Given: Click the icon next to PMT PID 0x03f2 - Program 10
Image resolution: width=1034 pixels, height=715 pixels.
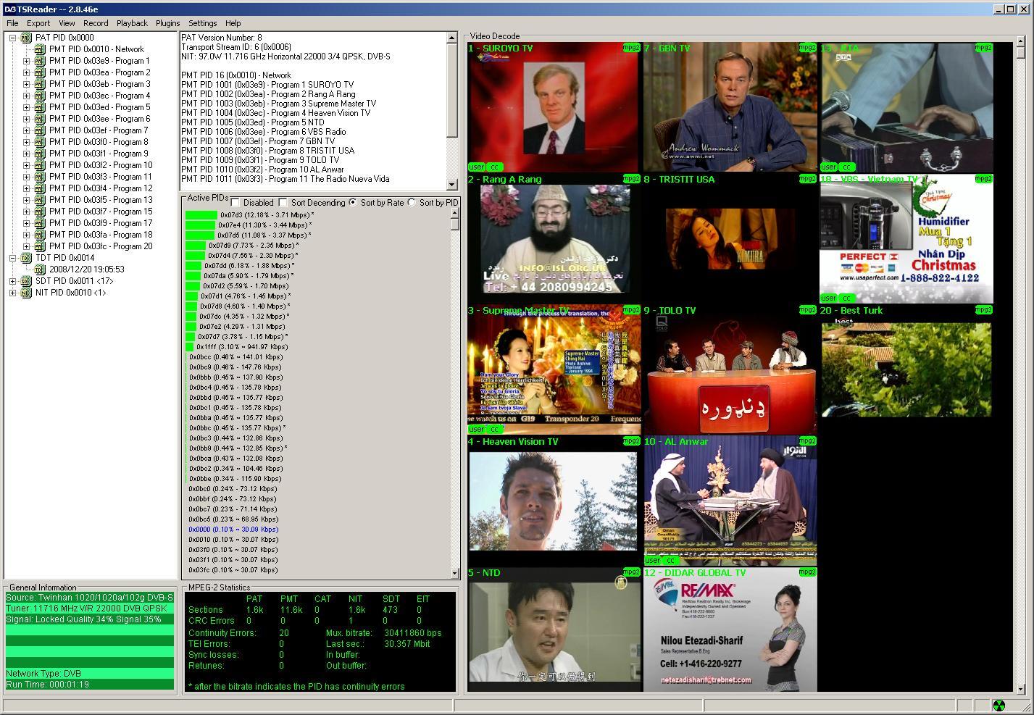Looking at the screenshot, I should click(40, 165).
